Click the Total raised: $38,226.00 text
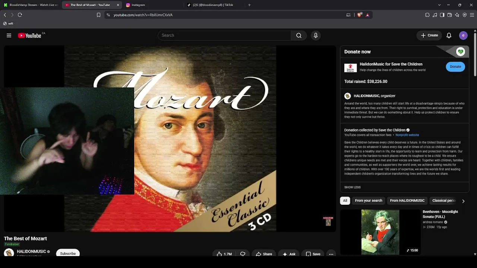This screenshot has width=477, height=268. pyautogui.click(x=366, y=82)
